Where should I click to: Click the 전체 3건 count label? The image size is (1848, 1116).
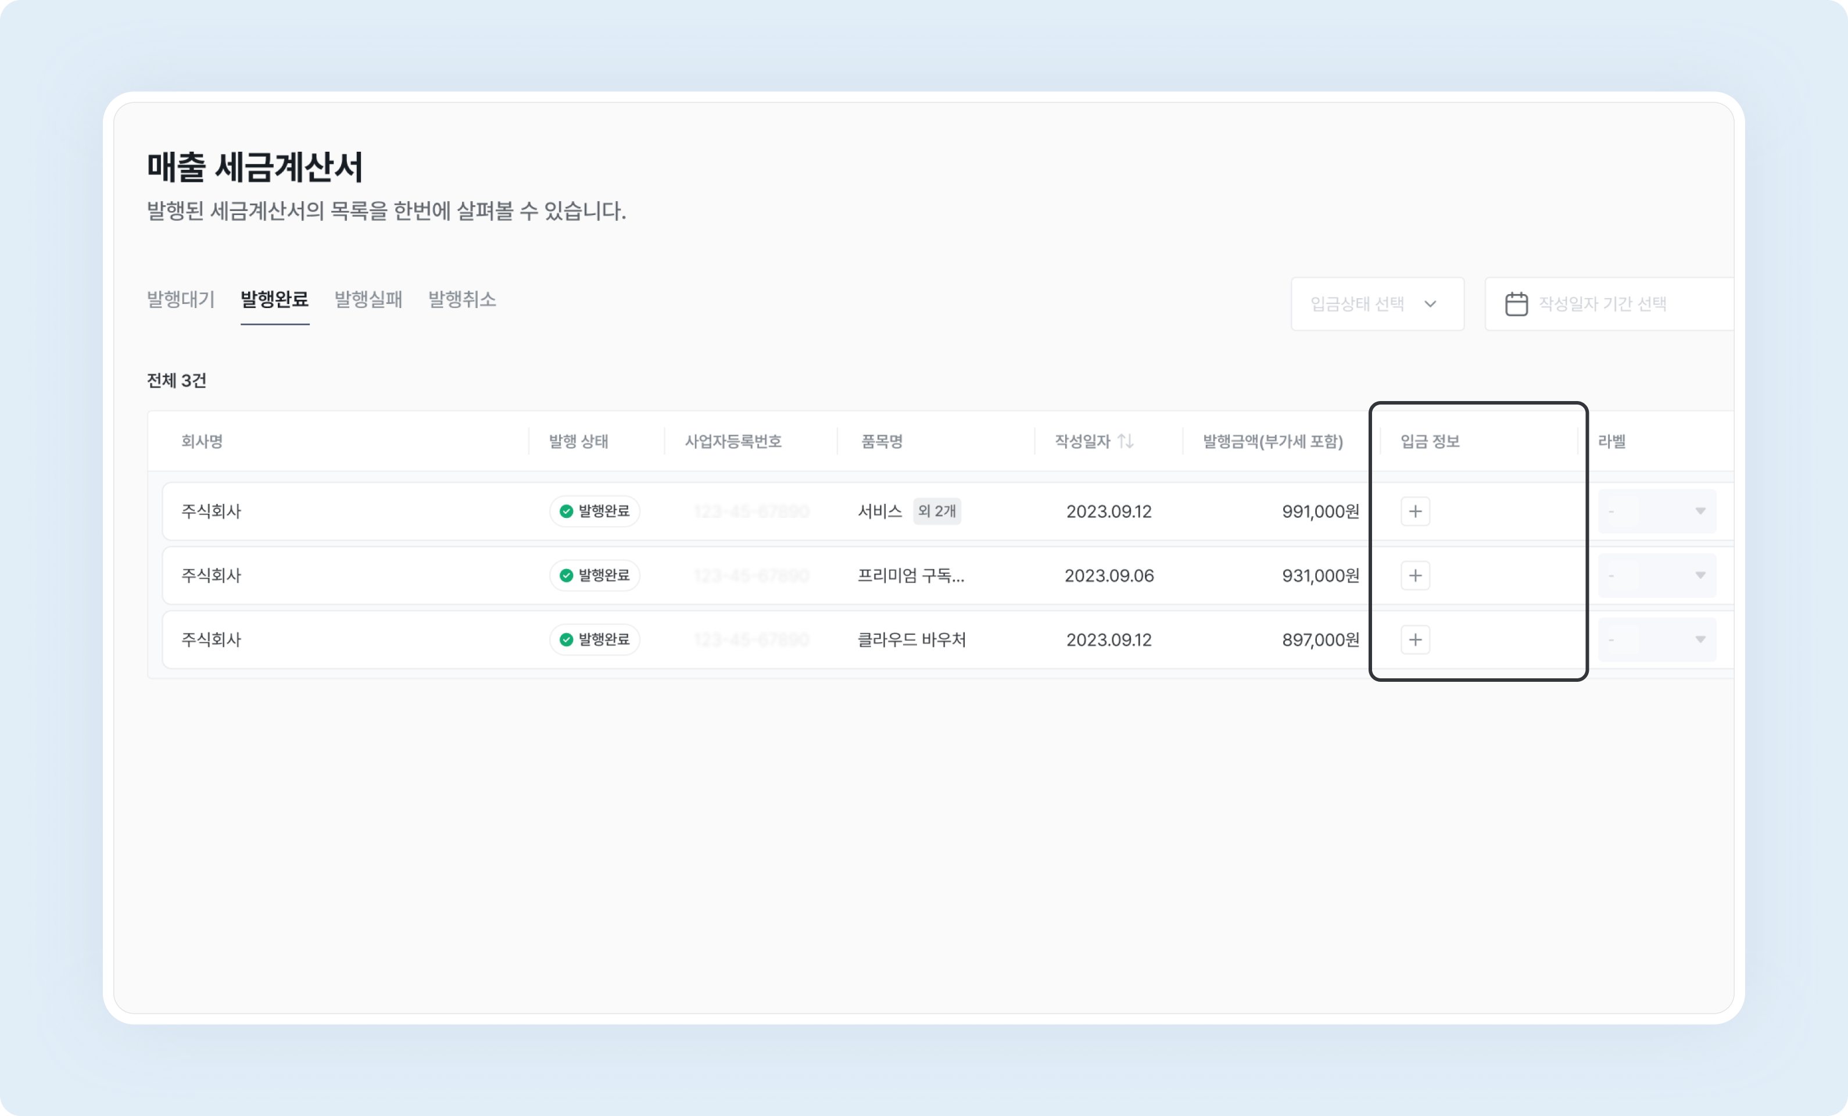[x=176, y=380]
